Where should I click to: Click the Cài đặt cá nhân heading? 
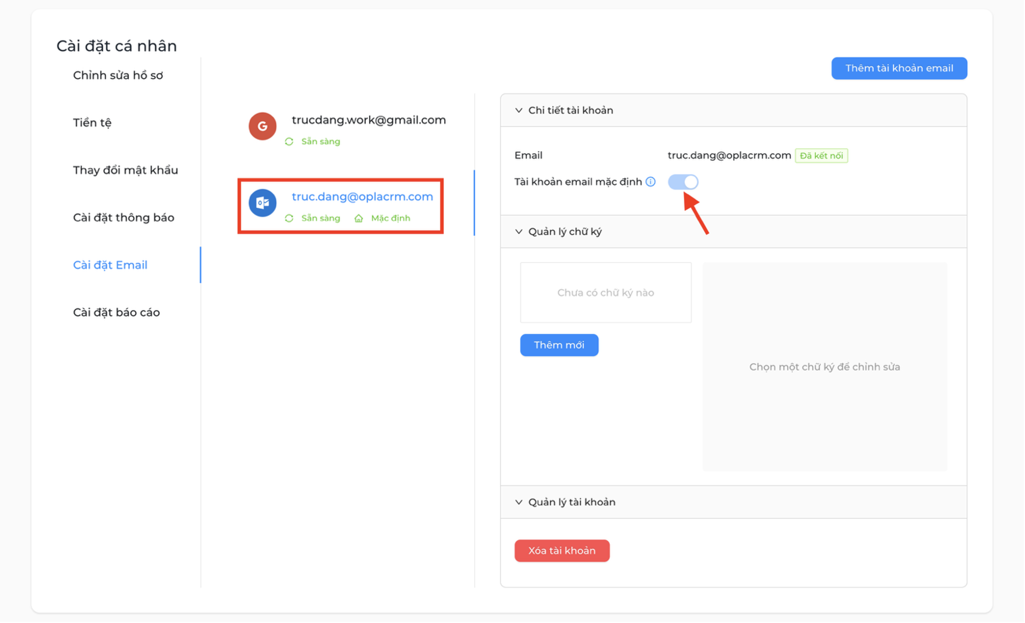117,46
